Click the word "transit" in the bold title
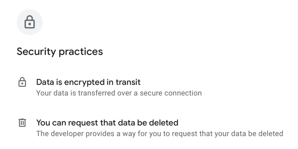 coord(128,82)
